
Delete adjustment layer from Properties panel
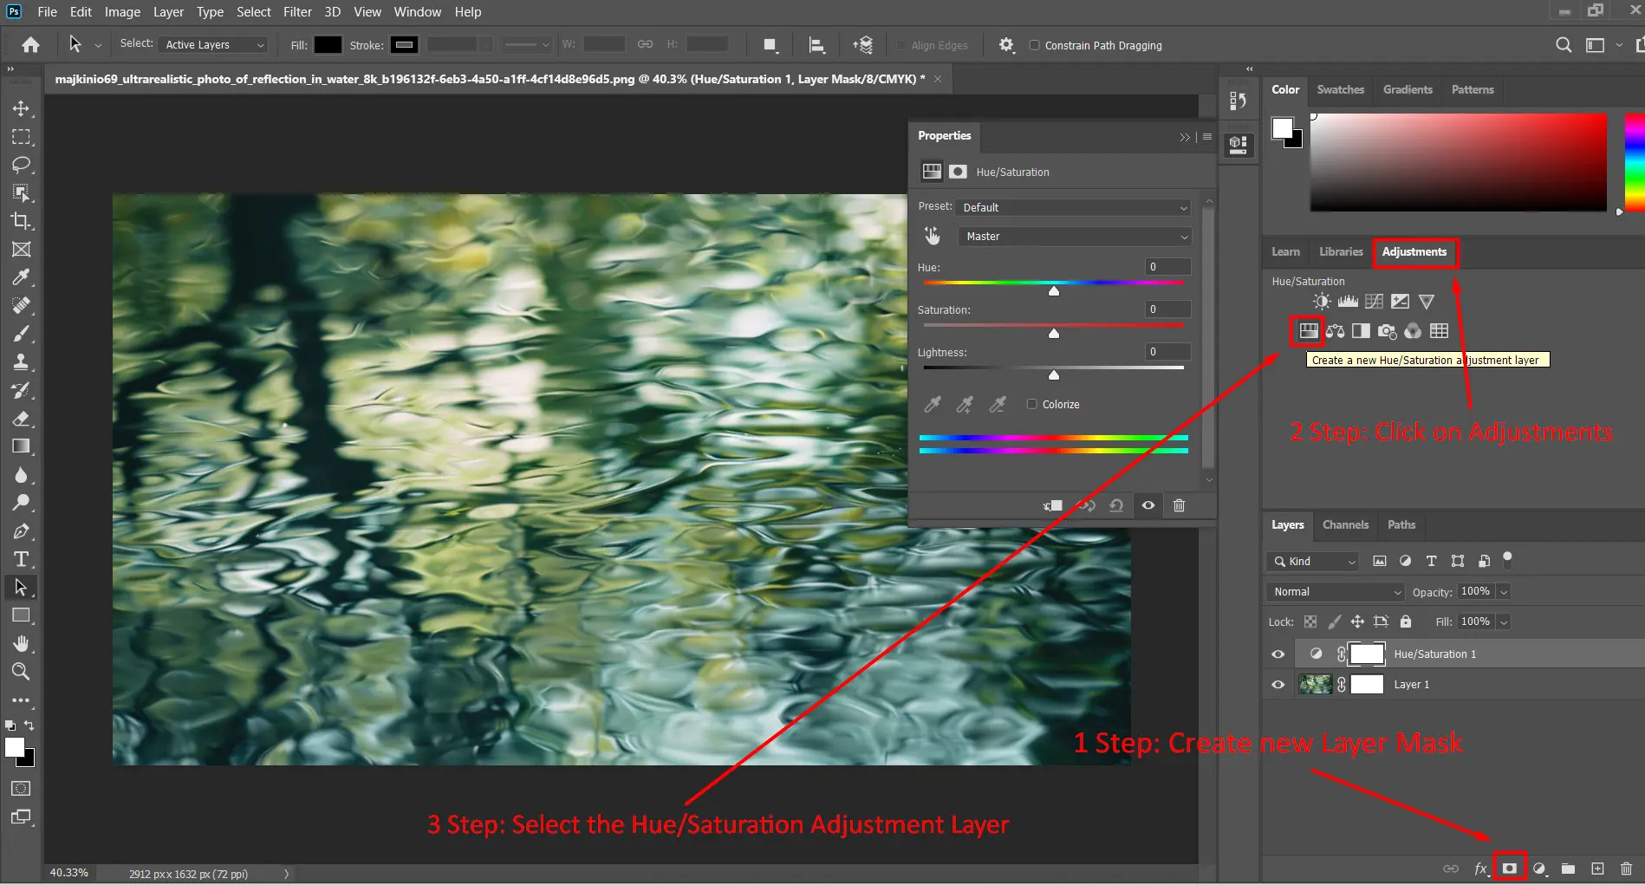(1179, 505)
